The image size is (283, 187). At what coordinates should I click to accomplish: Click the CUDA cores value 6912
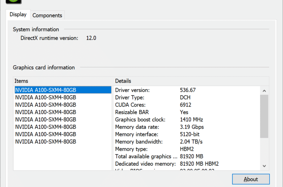[x=185, y=105]
